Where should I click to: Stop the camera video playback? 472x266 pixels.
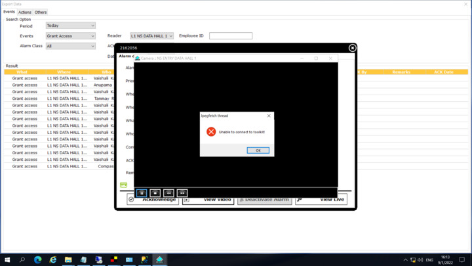[155, 193]
